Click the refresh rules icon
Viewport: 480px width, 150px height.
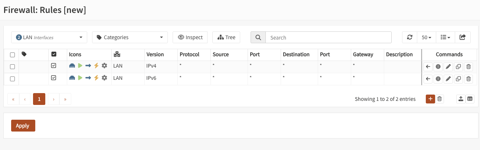(x=410, y=37)
